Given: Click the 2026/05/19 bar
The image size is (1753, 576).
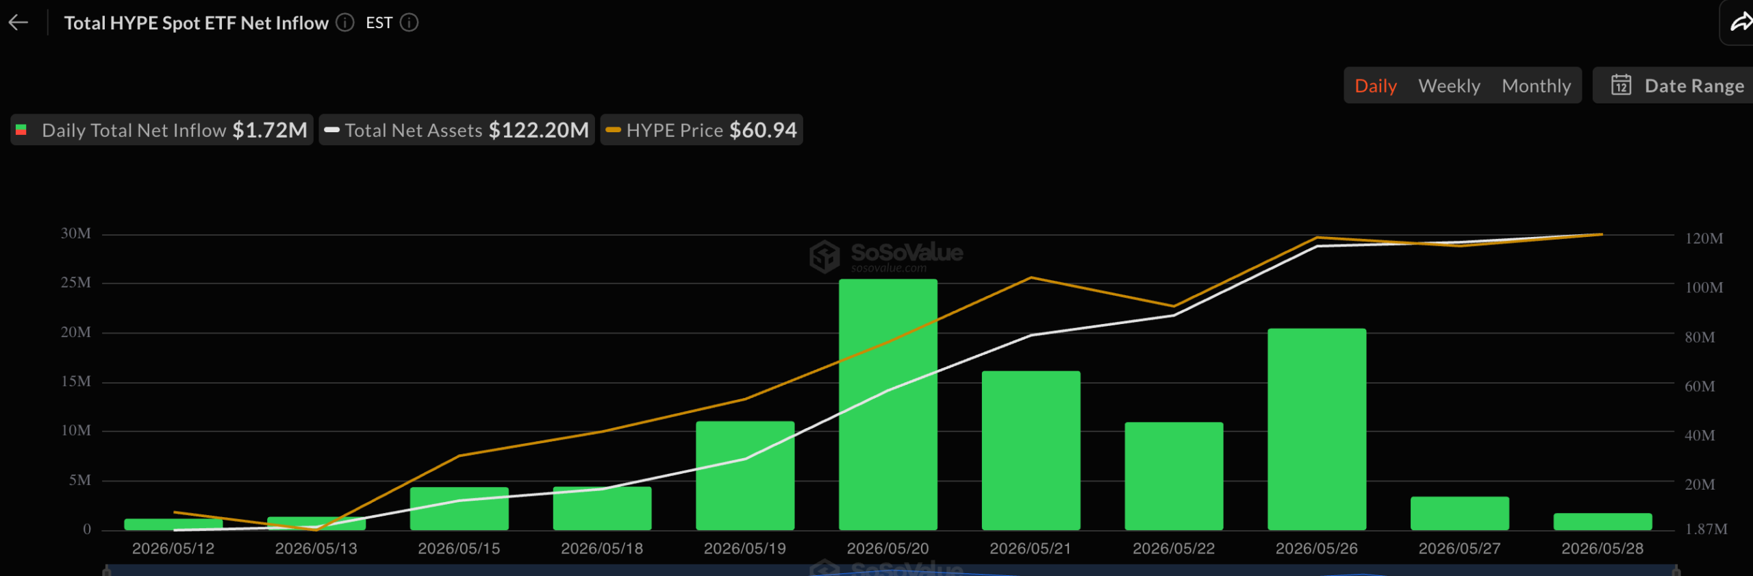Looking at the screenshot, I should pos(745,475).
